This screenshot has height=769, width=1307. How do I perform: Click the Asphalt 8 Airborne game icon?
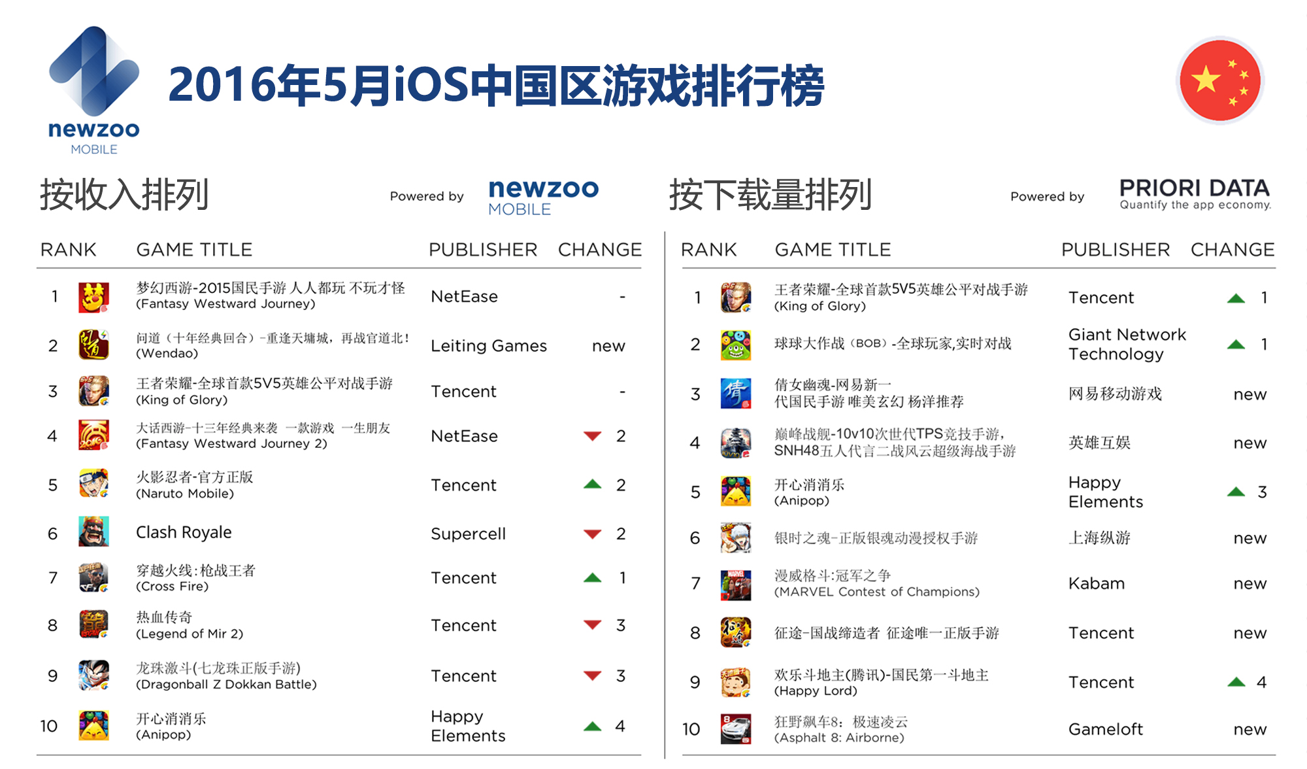(736, 729)
